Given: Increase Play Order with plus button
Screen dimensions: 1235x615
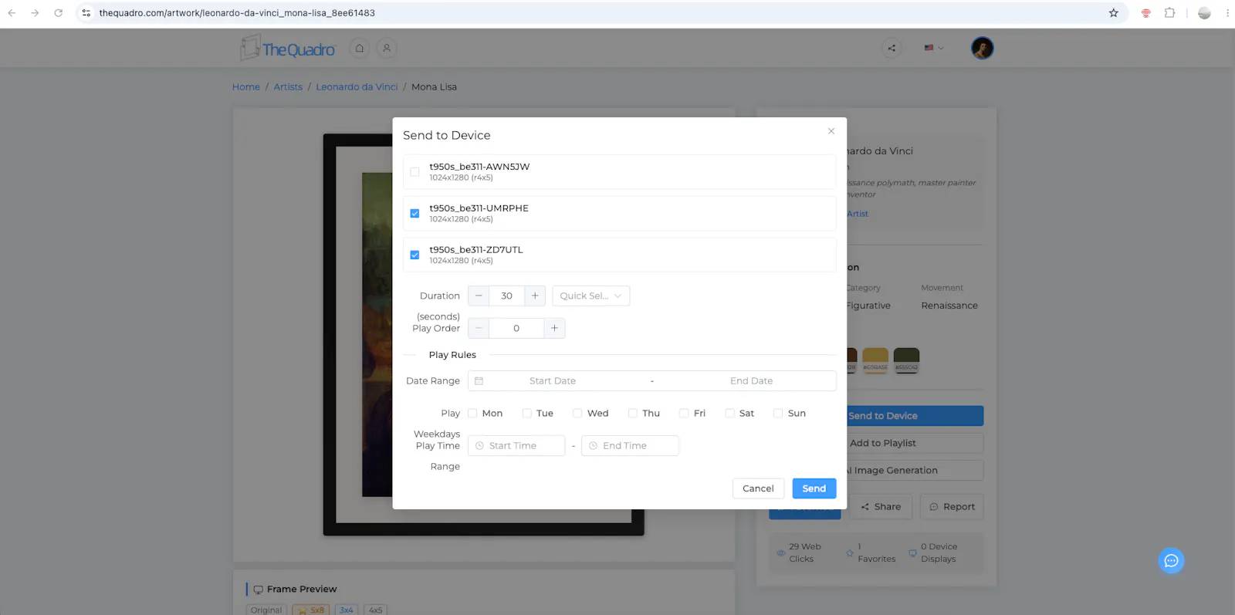Looking at the screenshot, I should 554,328.
